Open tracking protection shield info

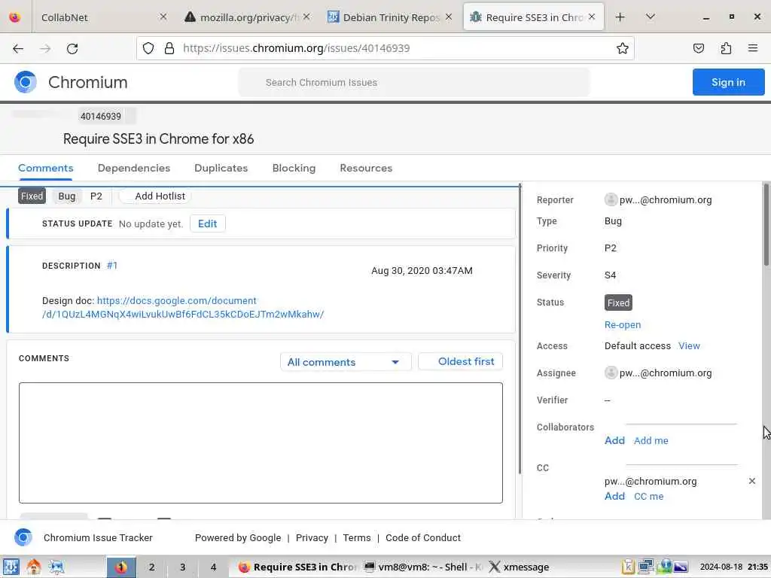pos(148,48)
